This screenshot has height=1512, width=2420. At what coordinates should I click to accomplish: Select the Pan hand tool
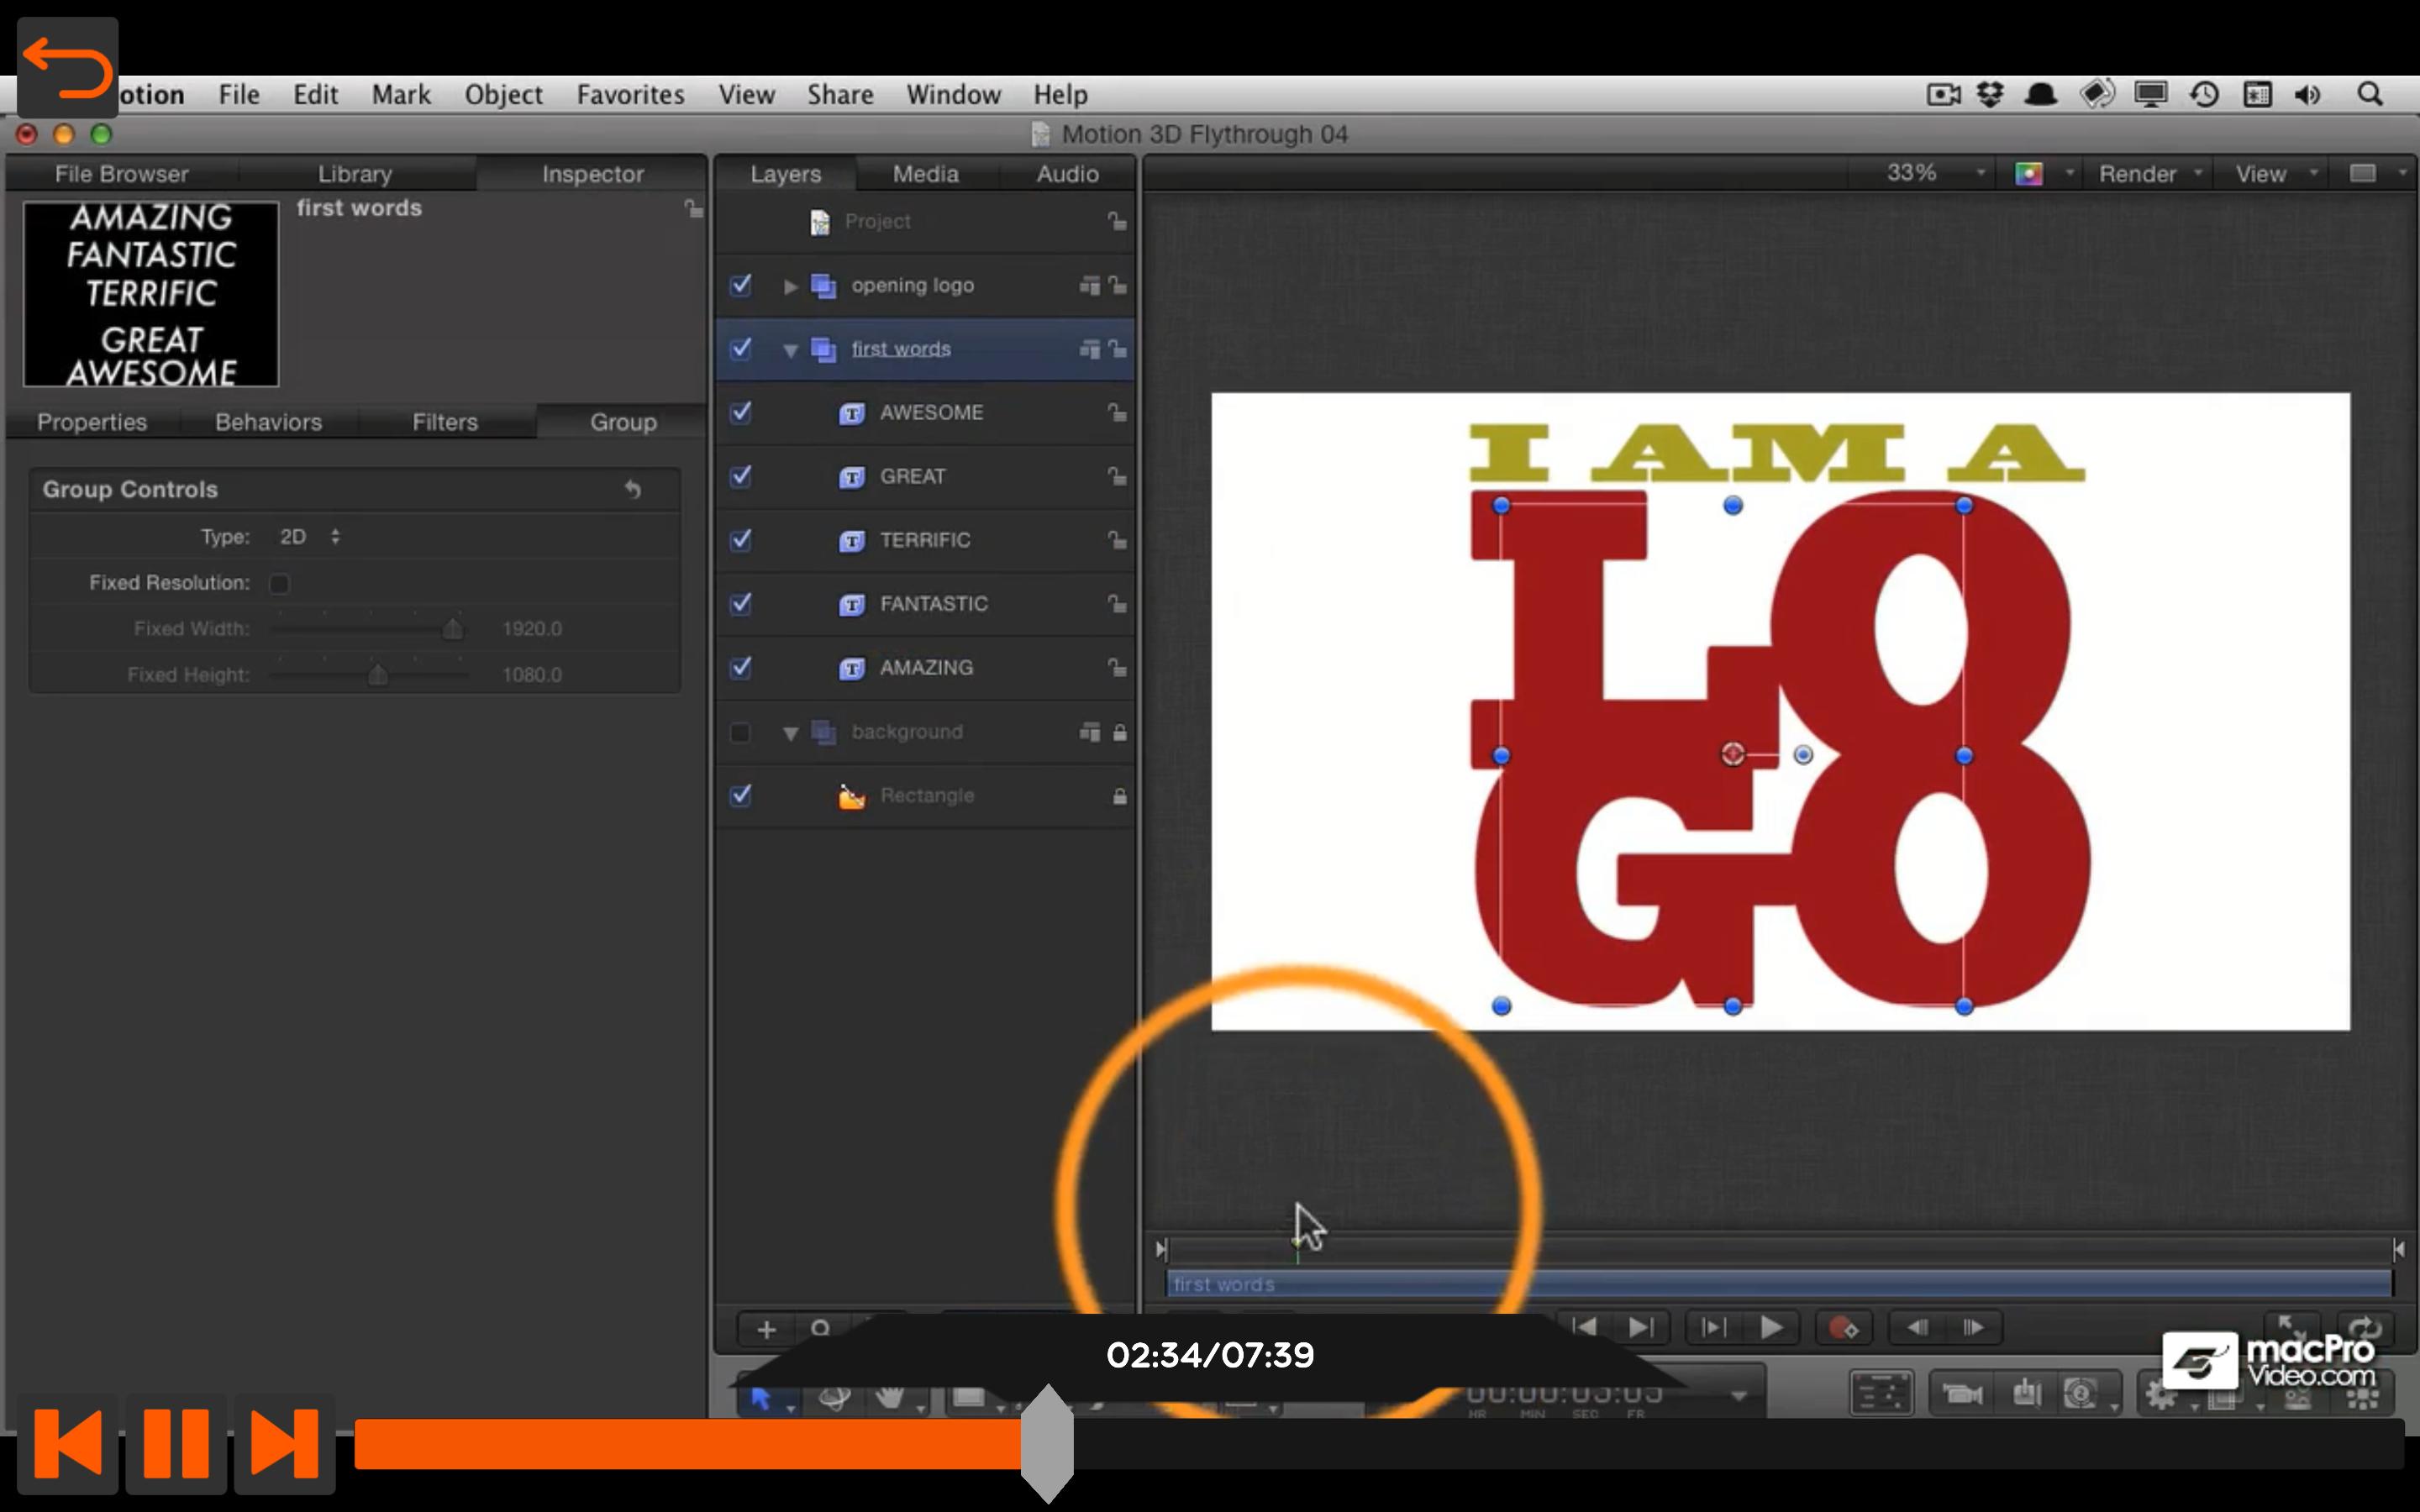pos(889,1396)
